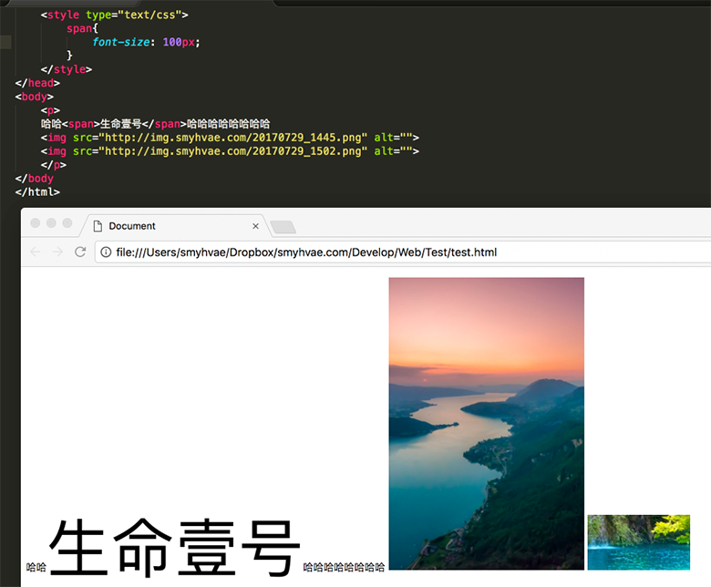Place the cursor on the closing html tag
The width and height of the screenshot is (711, 587).
point(37,192)
